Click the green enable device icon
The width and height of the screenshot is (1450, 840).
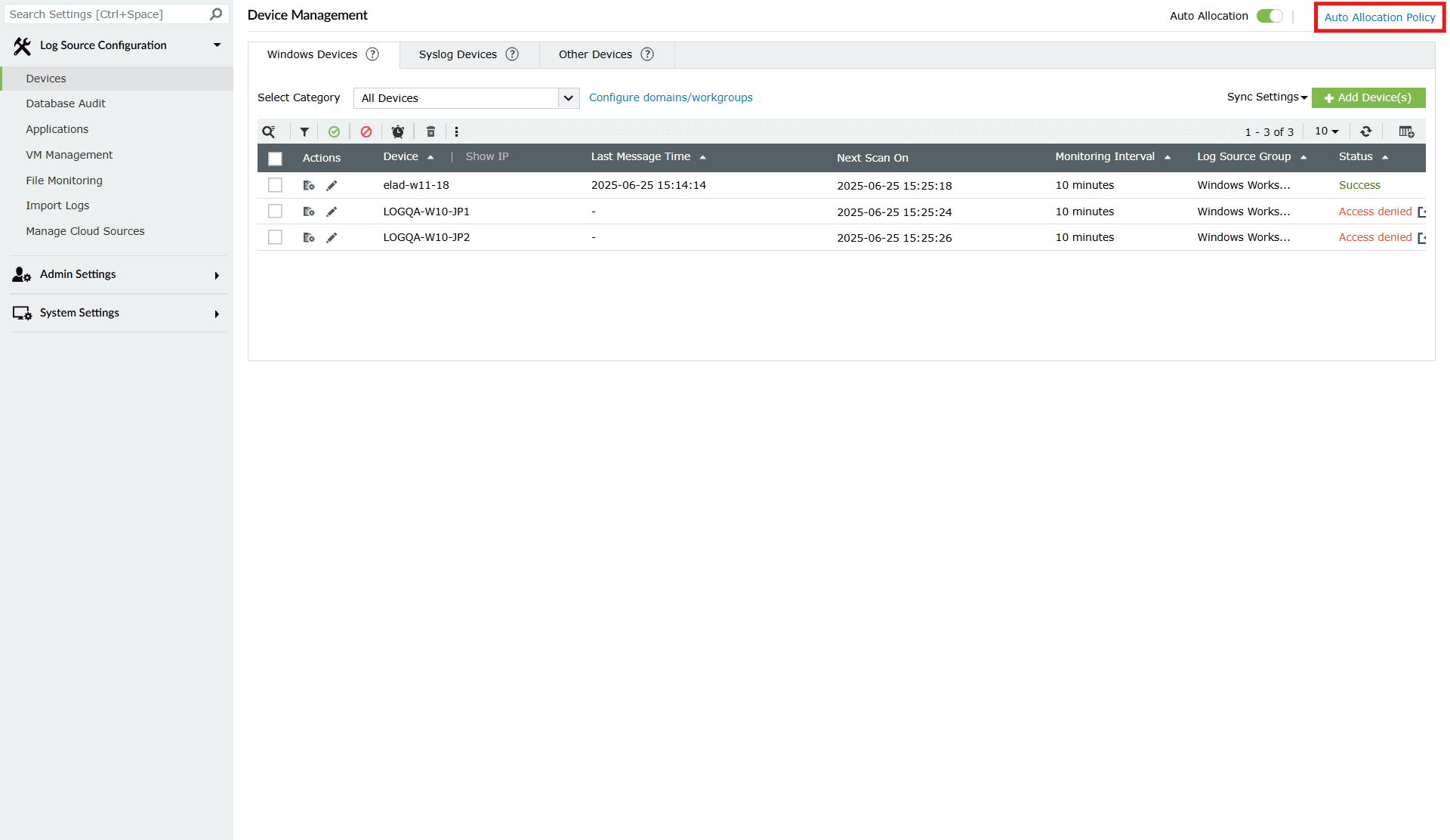[334, 131]
